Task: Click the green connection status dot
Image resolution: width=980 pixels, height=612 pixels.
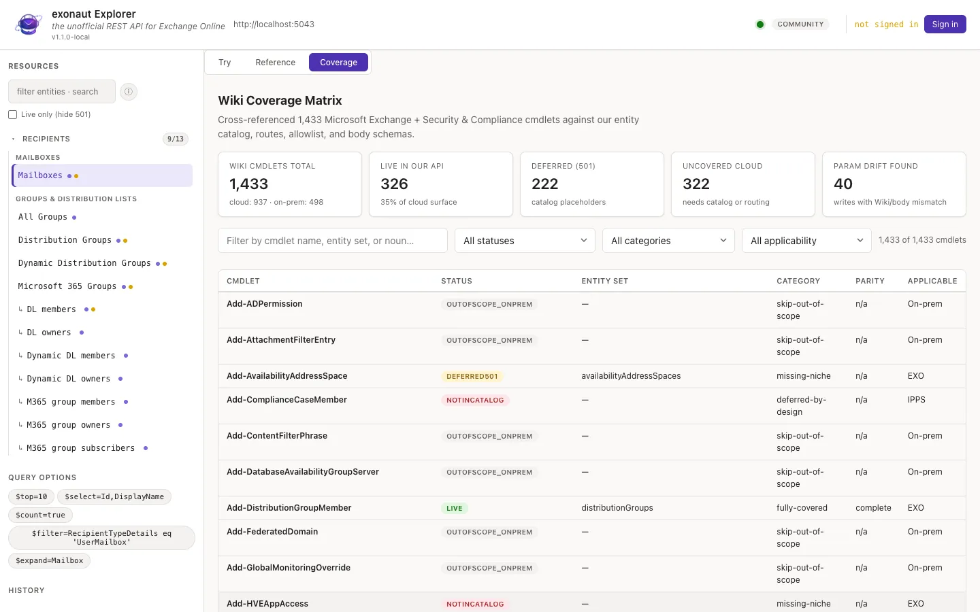Action: click(x=760, y=24)
